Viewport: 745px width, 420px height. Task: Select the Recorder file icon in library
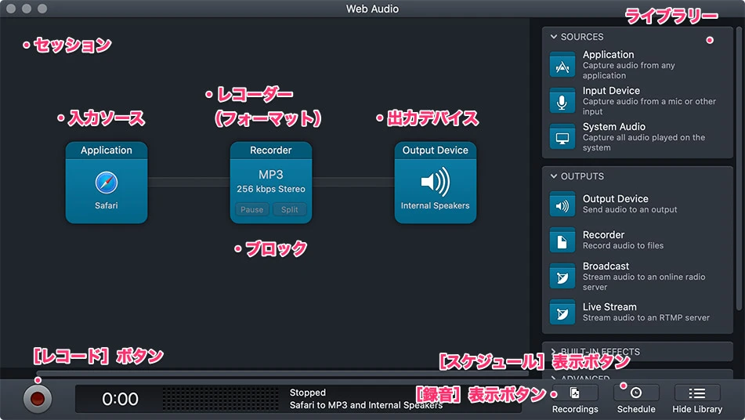562,241
